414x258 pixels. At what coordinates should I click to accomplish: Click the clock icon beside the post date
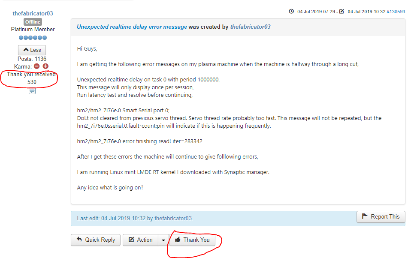[x=292, y=12]
